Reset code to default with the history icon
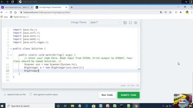The width and height of the screenshot is (193, 108). [125, 23]
